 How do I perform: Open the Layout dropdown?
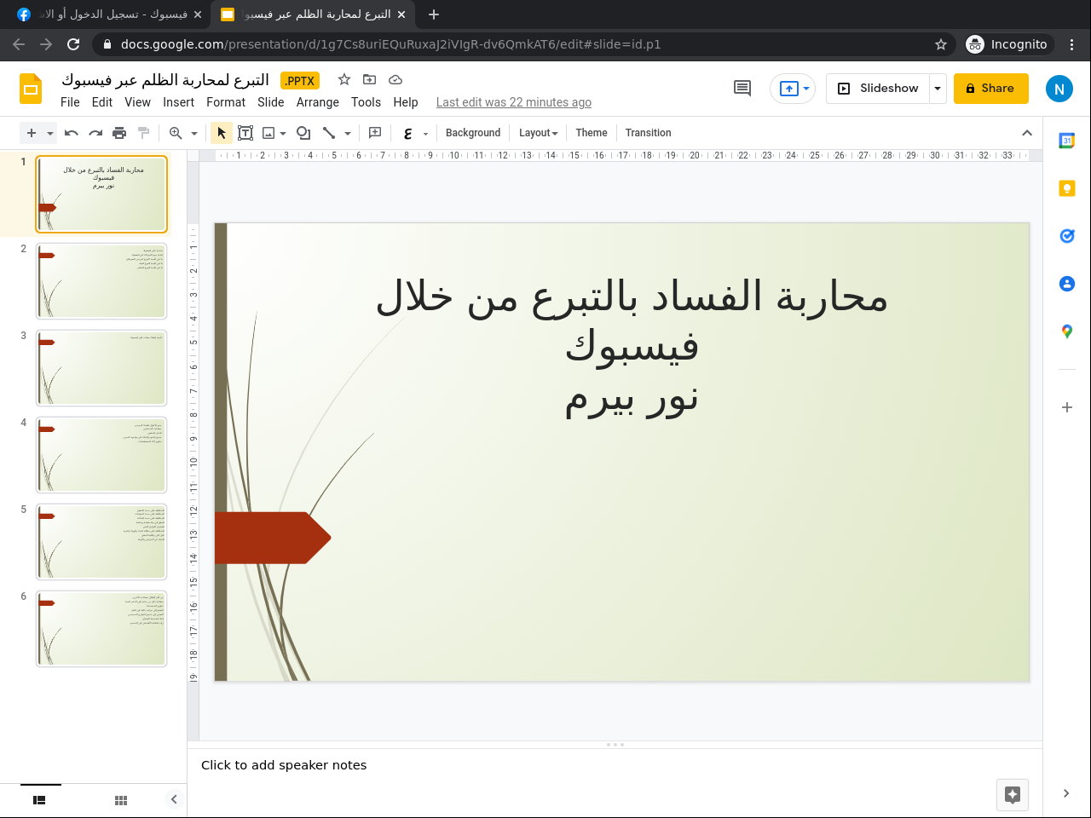(x=538, y=133)
